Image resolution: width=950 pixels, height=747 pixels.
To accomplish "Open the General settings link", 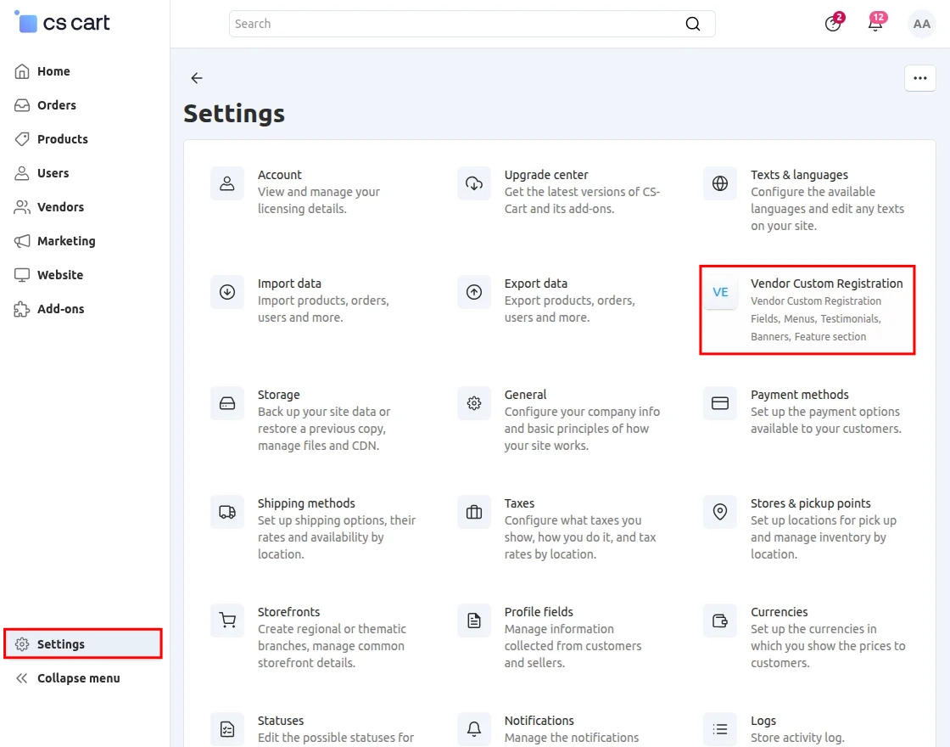I will pos(525,395).
